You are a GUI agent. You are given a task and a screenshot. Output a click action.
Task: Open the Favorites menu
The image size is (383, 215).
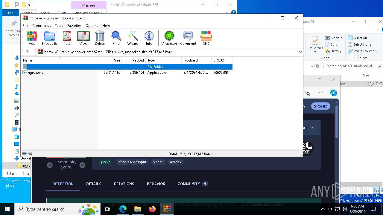click(x=74, y=26)
